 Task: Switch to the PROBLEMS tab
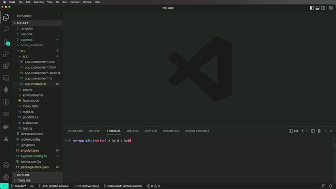(x=76, y=131)
